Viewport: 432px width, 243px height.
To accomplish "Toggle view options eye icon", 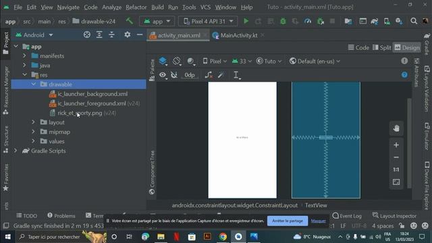I will pos(163,75).
